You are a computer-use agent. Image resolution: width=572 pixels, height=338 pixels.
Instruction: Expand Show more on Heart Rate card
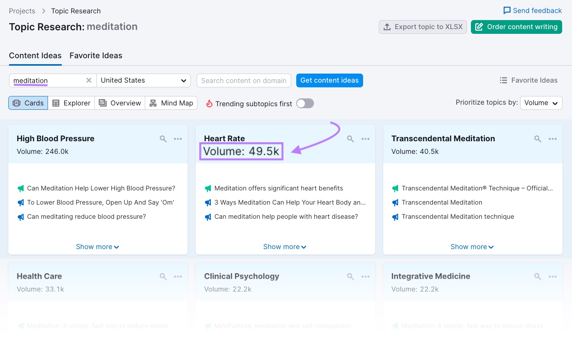(x=284, y=247)
